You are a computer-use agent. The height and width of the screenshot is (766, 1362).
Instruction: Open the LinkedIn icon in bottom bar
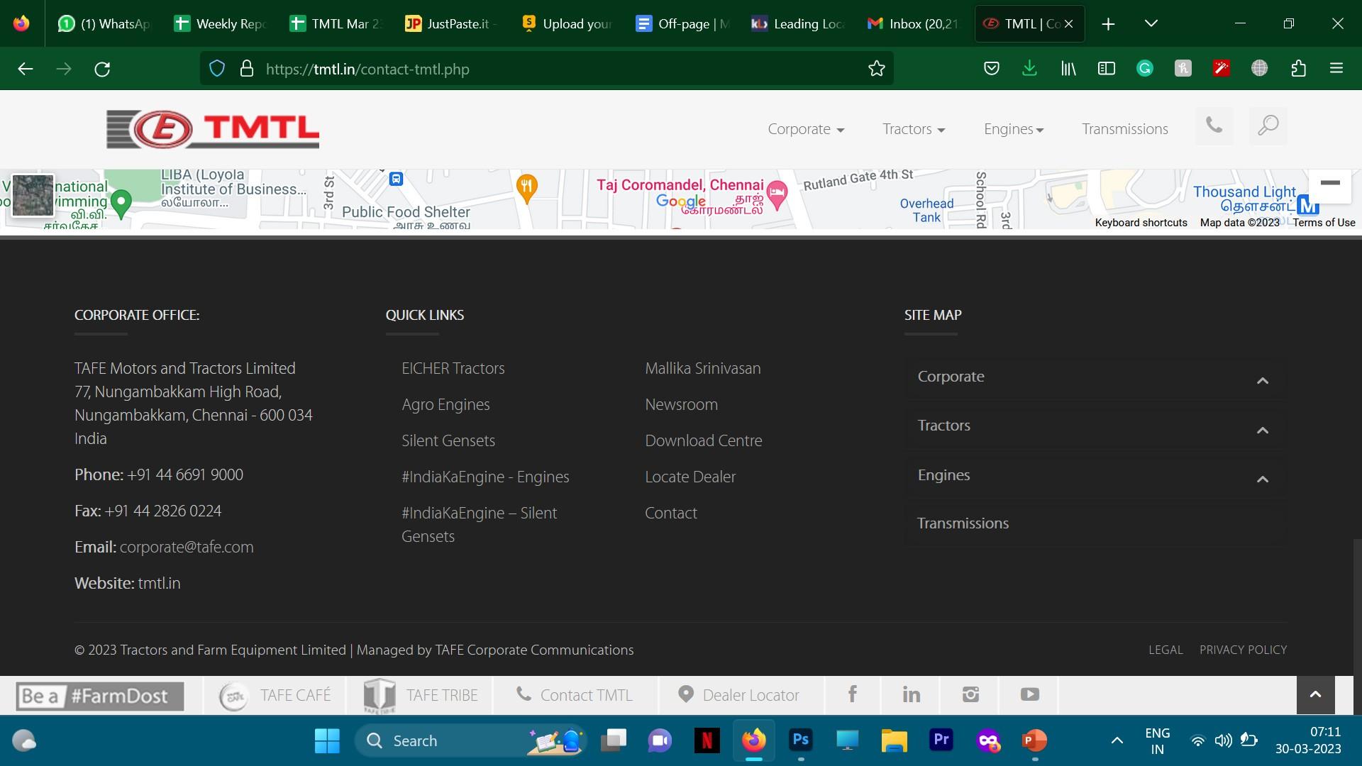[x=912, y=694]
